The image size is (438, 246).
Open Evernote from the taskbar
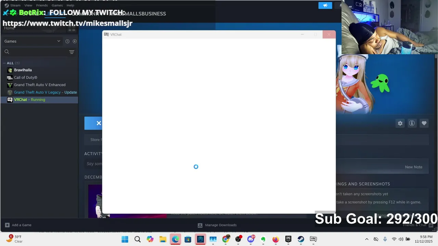click(x=263, y=239)
